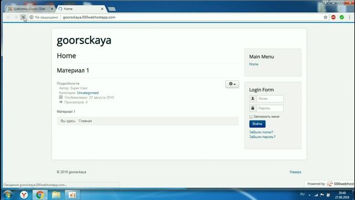The width and height of the screenshot is (355, 200).
Task: Open the green checkmark extension icon
Action: 342,17
